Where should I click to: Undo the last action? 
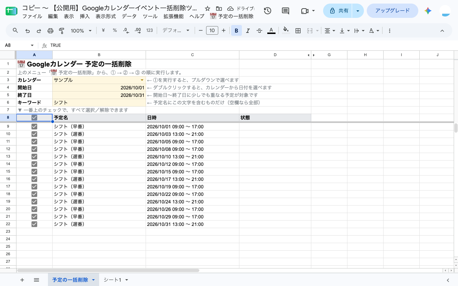point(28,31)
